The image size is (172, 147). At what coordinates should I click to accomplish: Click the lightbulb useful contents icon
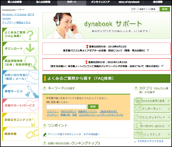point(33,120)
